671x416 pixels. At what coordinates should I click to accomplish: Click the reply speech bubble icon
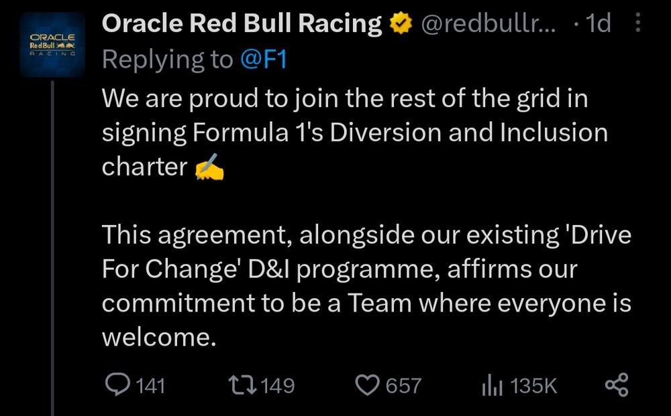pyautogui.click(x=117, y=385)
